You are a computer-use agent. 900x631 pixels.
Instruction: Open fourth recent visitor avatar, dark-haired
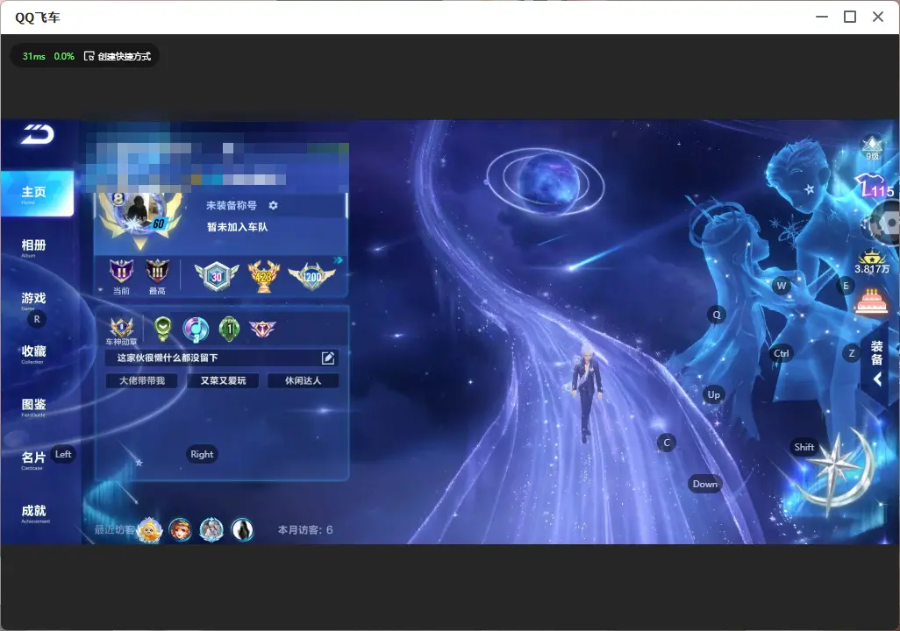point(242,529)
